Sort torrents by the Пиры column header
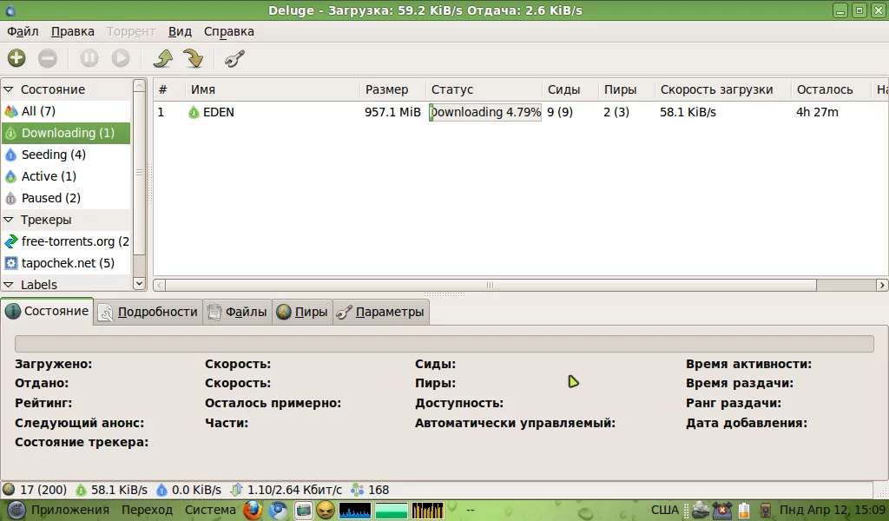 coord(626,89)
